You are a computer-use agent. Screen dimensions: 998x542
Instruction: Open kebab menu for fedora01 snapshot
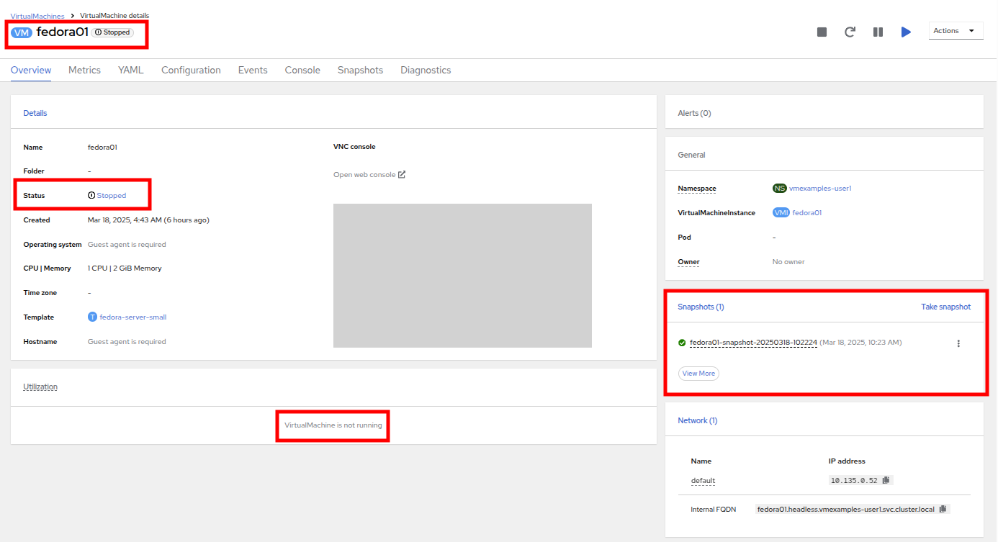coord(958,343)
